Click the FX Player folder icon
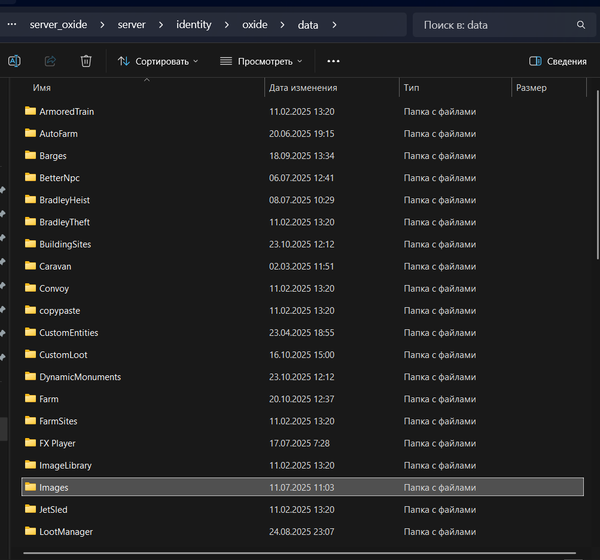The height and width of the screenshot is (560, 600). (x=31, y=443)
